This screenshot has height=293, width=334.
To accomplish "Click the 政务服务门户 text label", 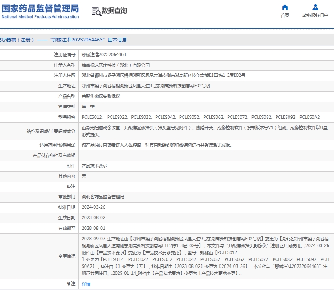I will (315, 16).
